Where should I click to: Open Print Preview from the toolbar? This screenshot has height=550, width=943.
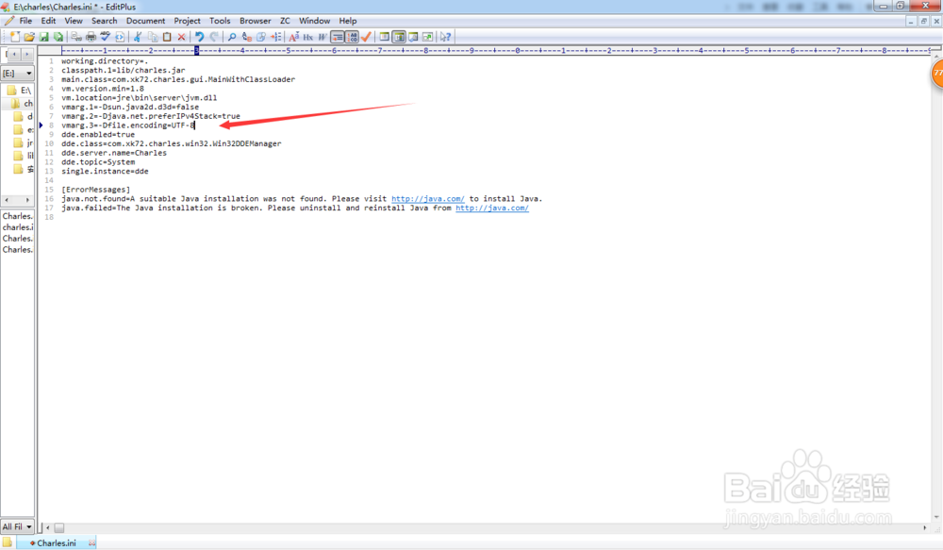[x=76, y=37]
